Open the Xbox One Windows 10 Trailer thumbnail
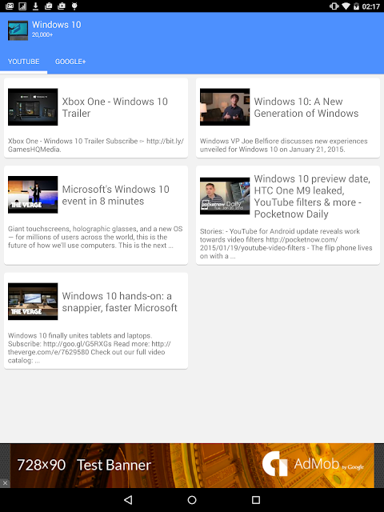The height and width of the screenshot is (512, 384). click(33, 106)
